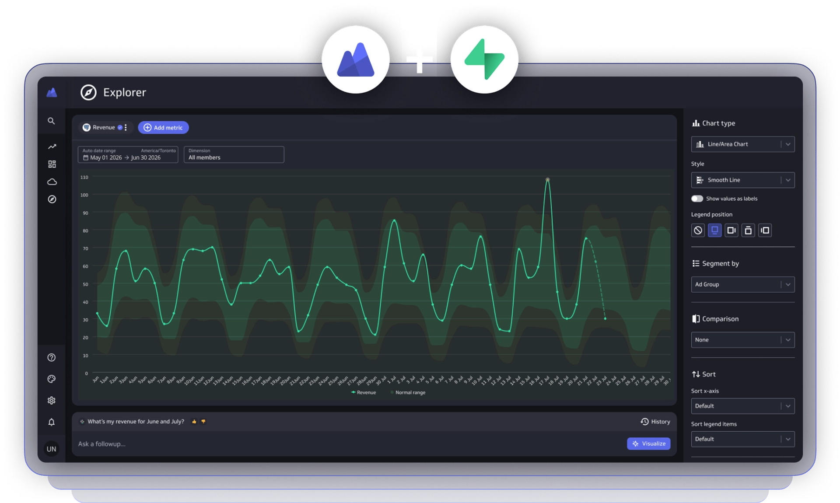Click the calendar icon in date range
The image size is (840, 503).
[86, 157]
